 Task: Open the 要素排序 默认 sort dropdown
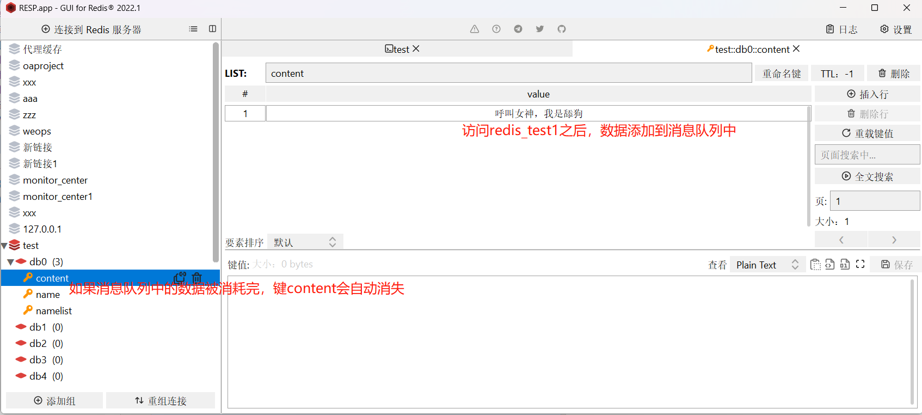point(305,242)
